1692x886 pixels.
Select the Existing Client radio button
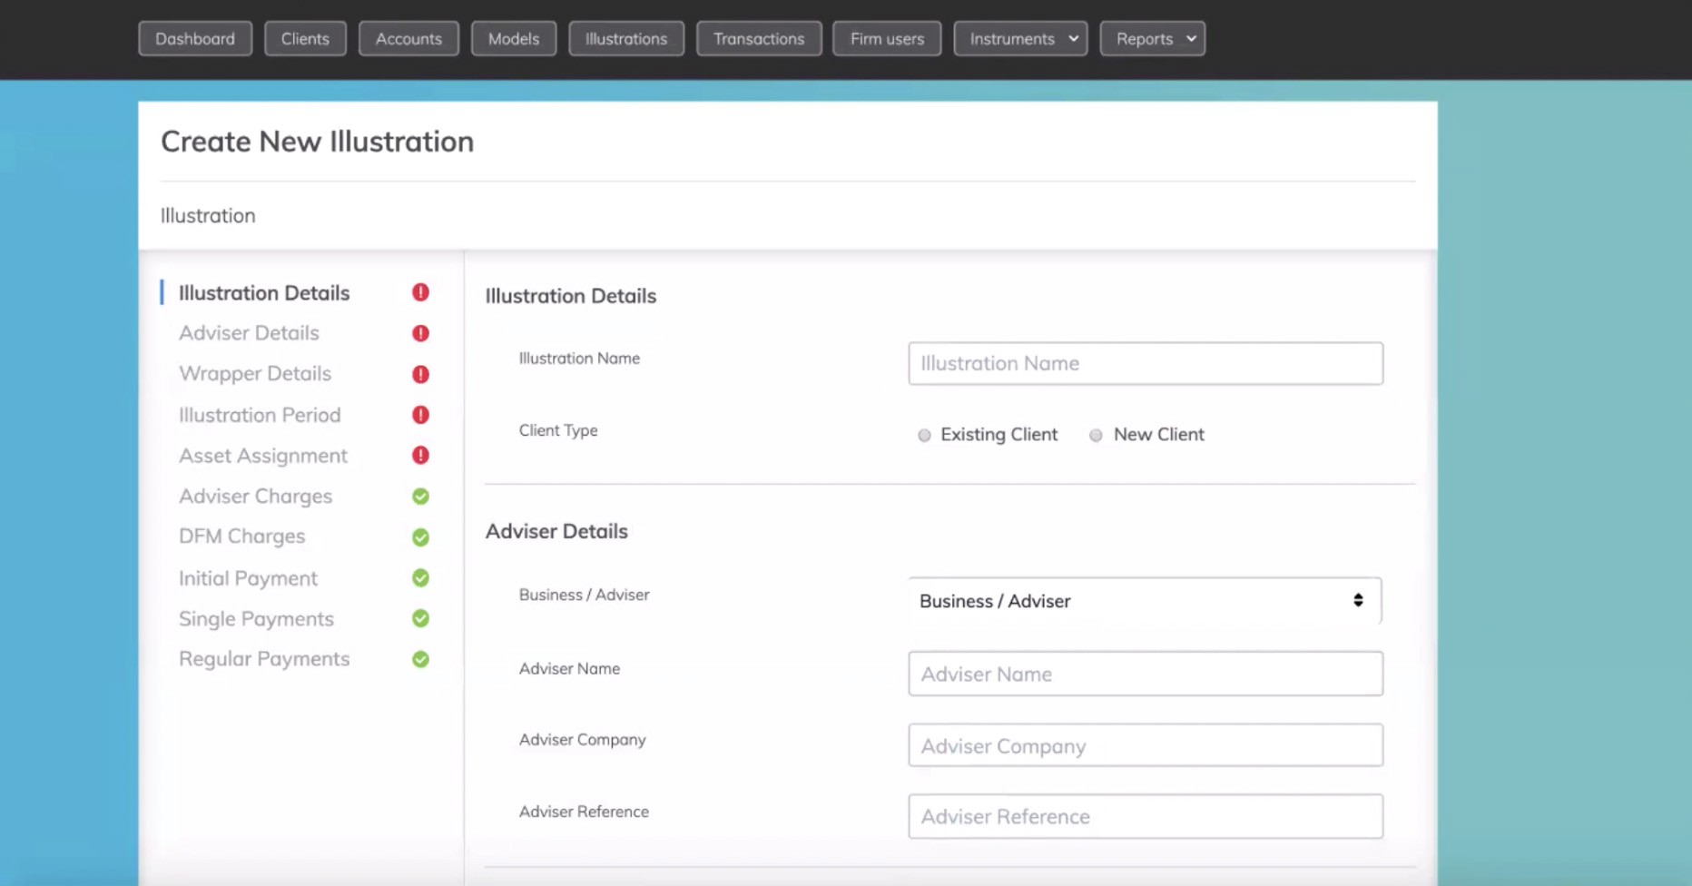tap(924, 436)
